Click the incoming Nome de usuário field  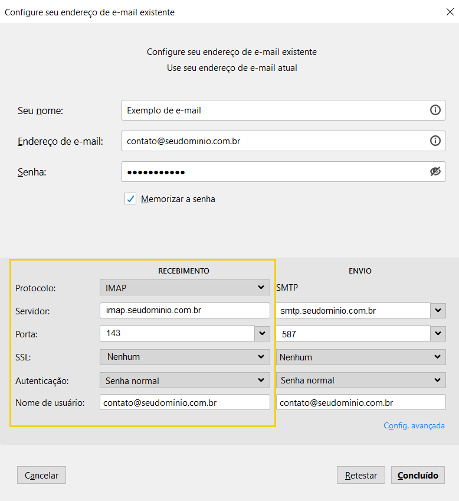click(184, 402)
